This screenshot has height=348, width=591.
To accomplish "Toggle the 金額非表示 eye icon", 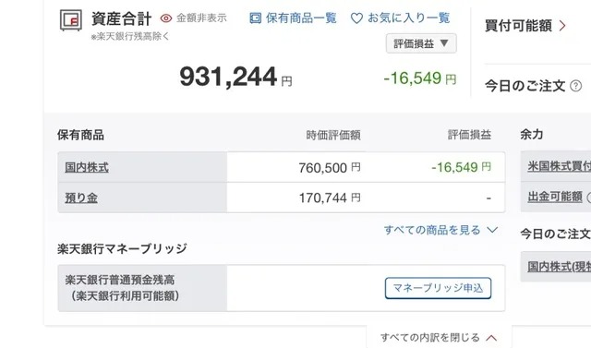I will pyautogui.click(x=166, y=18).
